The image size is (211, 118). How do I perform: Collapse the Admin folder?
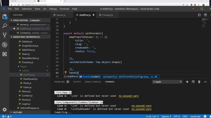click(20, 71)
